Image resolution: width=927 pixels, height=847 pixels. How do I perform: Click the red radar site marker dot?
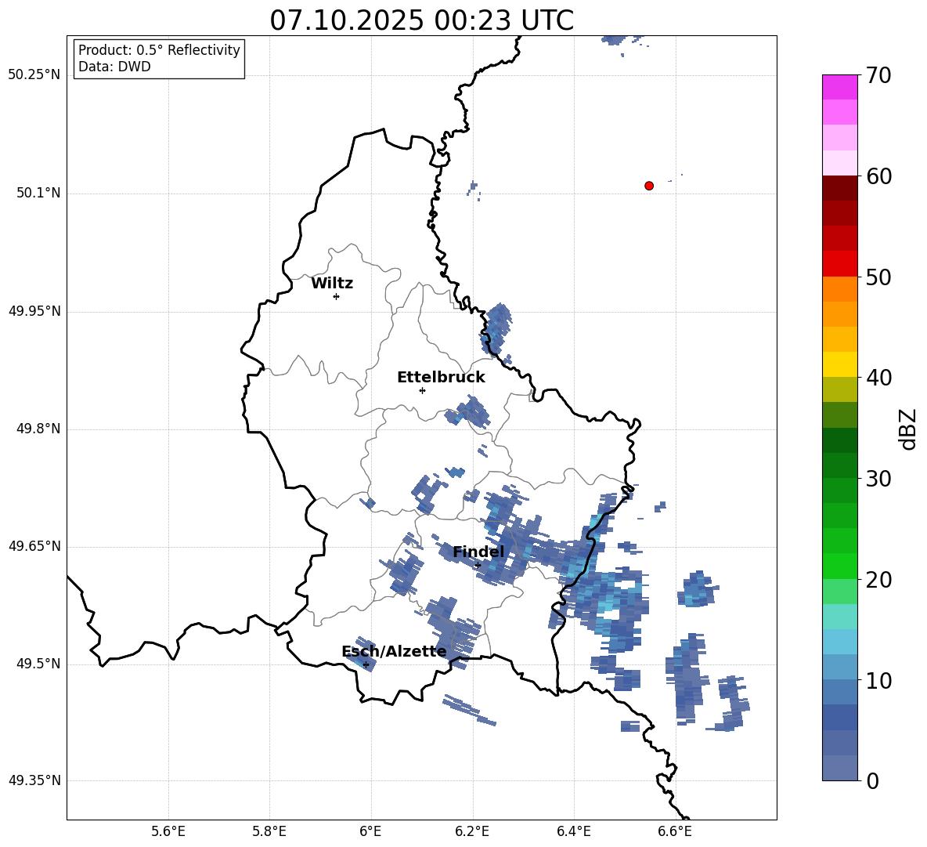tap(648, 186)
